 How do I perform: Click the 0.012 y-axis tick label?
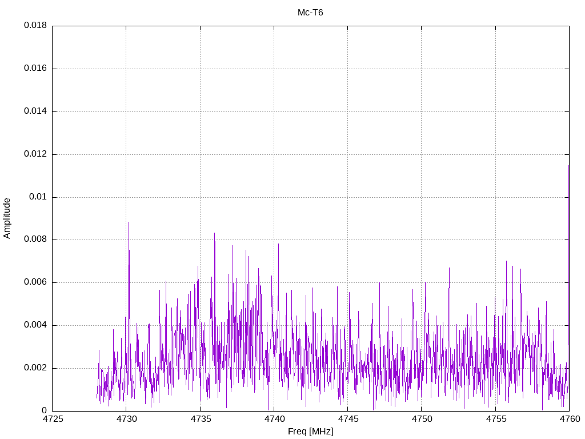coord(35,154)
